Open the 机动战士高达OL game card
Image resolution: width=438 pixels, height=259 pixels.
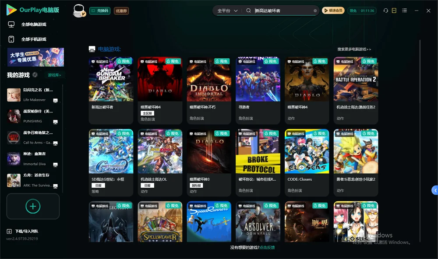click(x=160, y=163)
